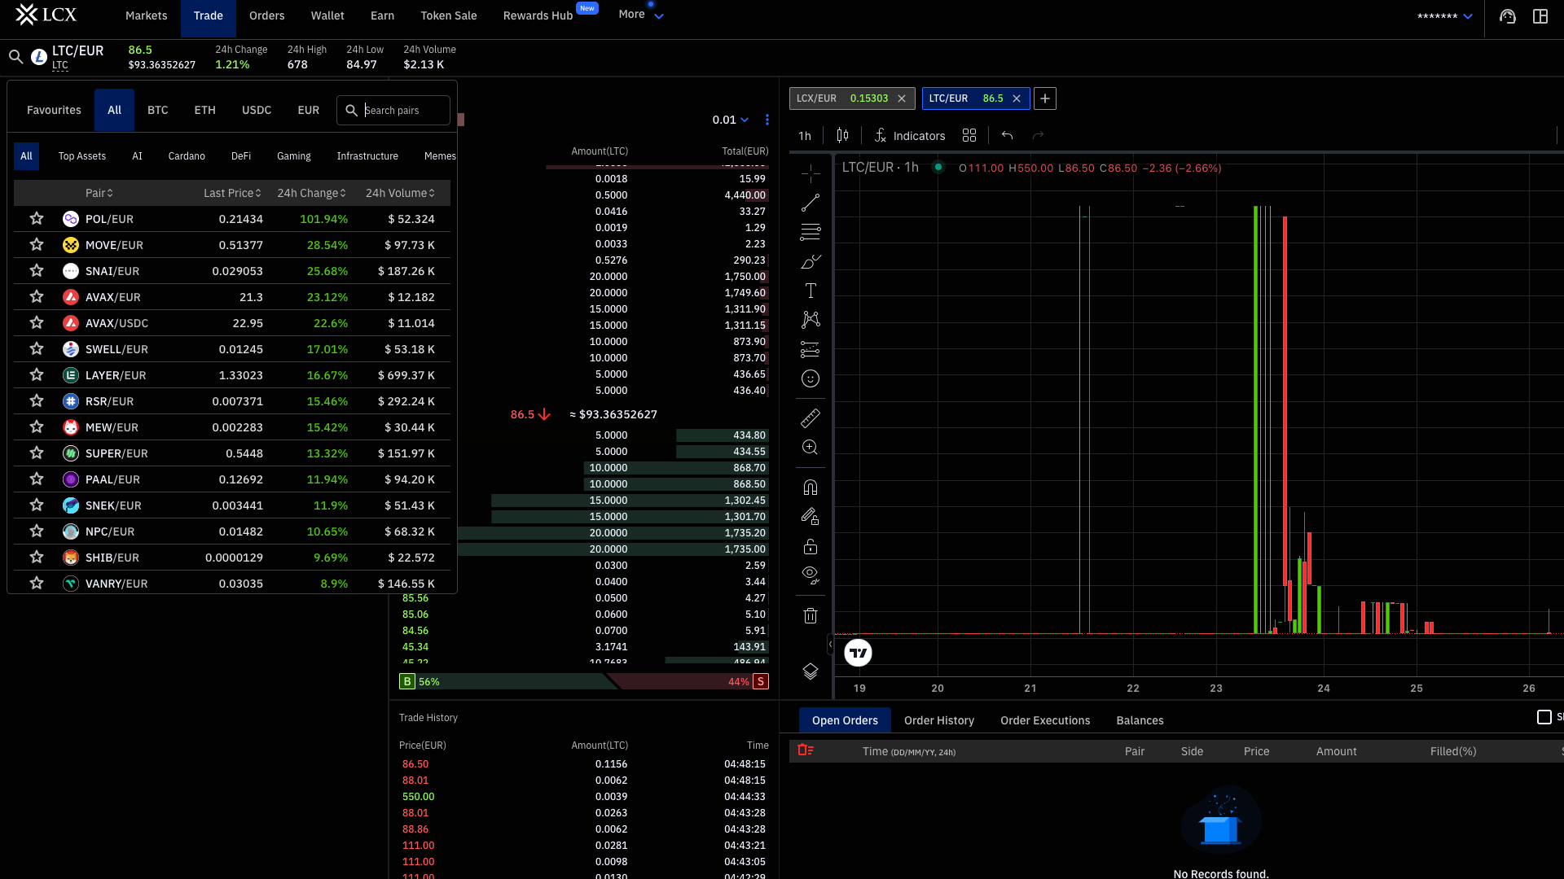
Task: Hide all drawings with eye icon
Action: pyautogui.click(x=811, y=575)
